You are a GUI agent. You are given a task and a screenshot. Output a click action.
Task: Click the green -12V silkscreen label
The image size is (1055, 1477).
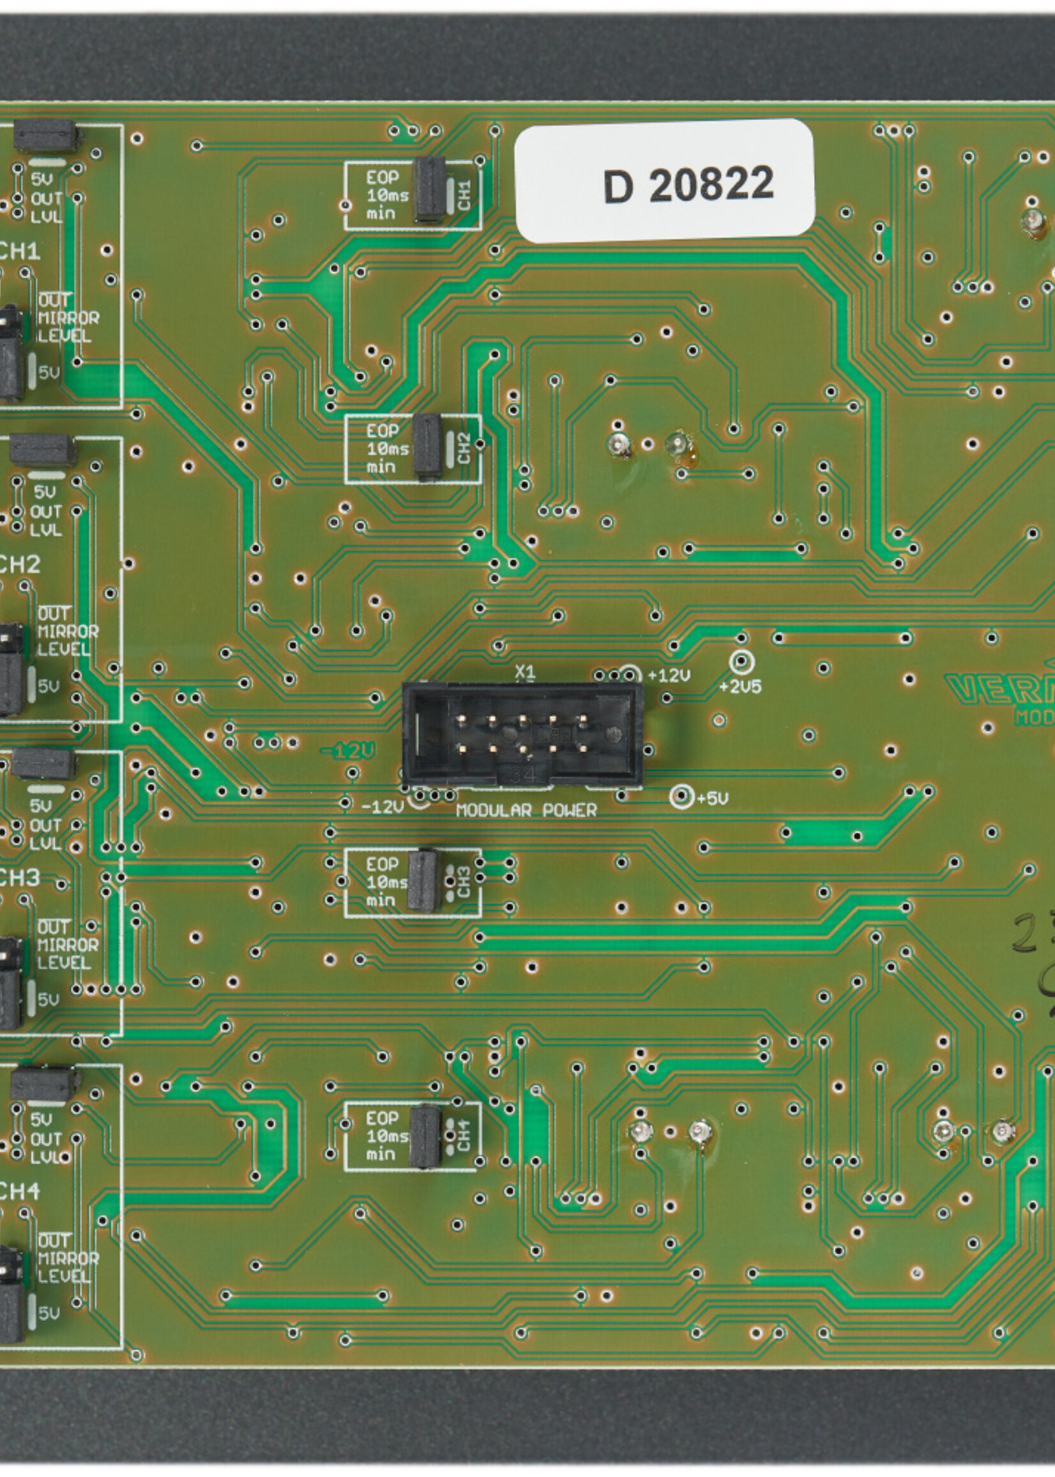coord(347,752)
